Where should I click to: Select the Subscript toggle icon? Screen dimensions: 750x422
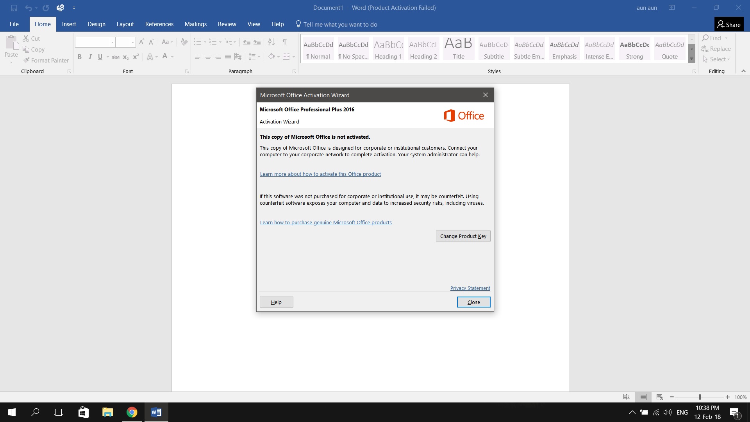coord(126,57)
